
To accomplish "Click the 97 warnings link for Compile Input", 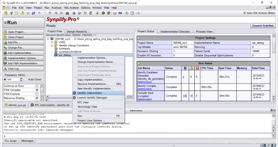I will (x=192, y=96).
